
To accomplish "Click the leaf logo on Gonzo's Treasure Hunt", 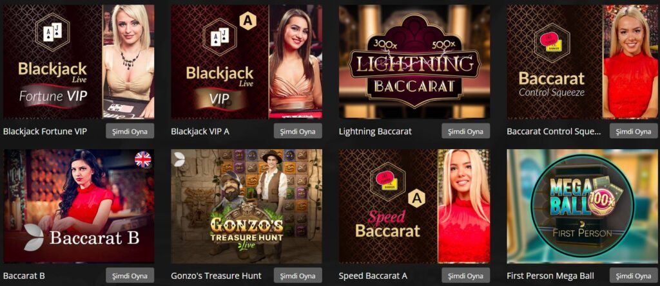I will coord(179,158).
